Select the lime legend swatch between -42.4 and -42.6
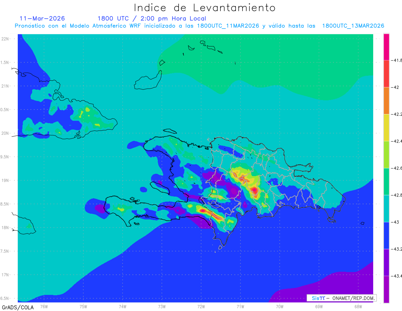Viewport: 402px width, 311px height. click(x=386, y=155)
